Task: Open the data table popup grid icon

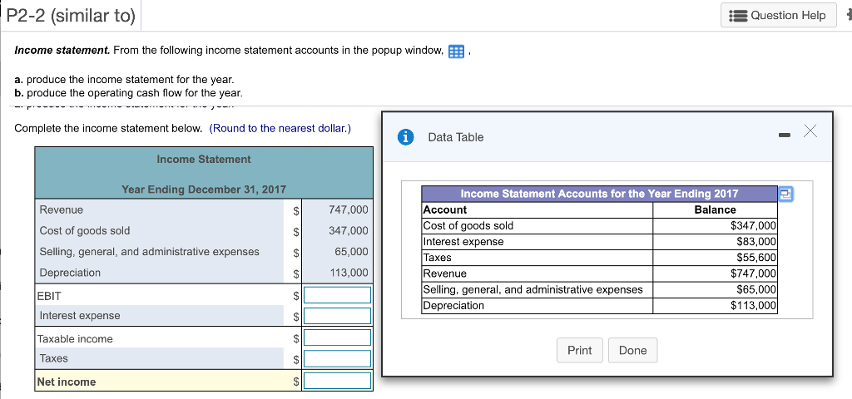Action: point(456,52)
